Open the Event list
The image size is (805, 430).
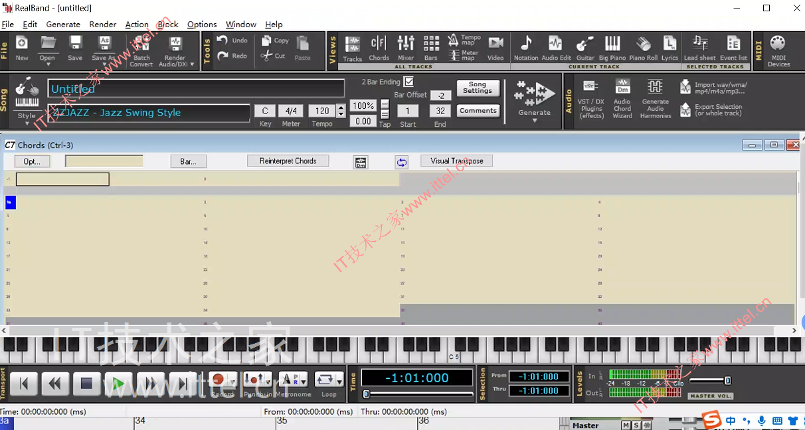click(733, 48)
